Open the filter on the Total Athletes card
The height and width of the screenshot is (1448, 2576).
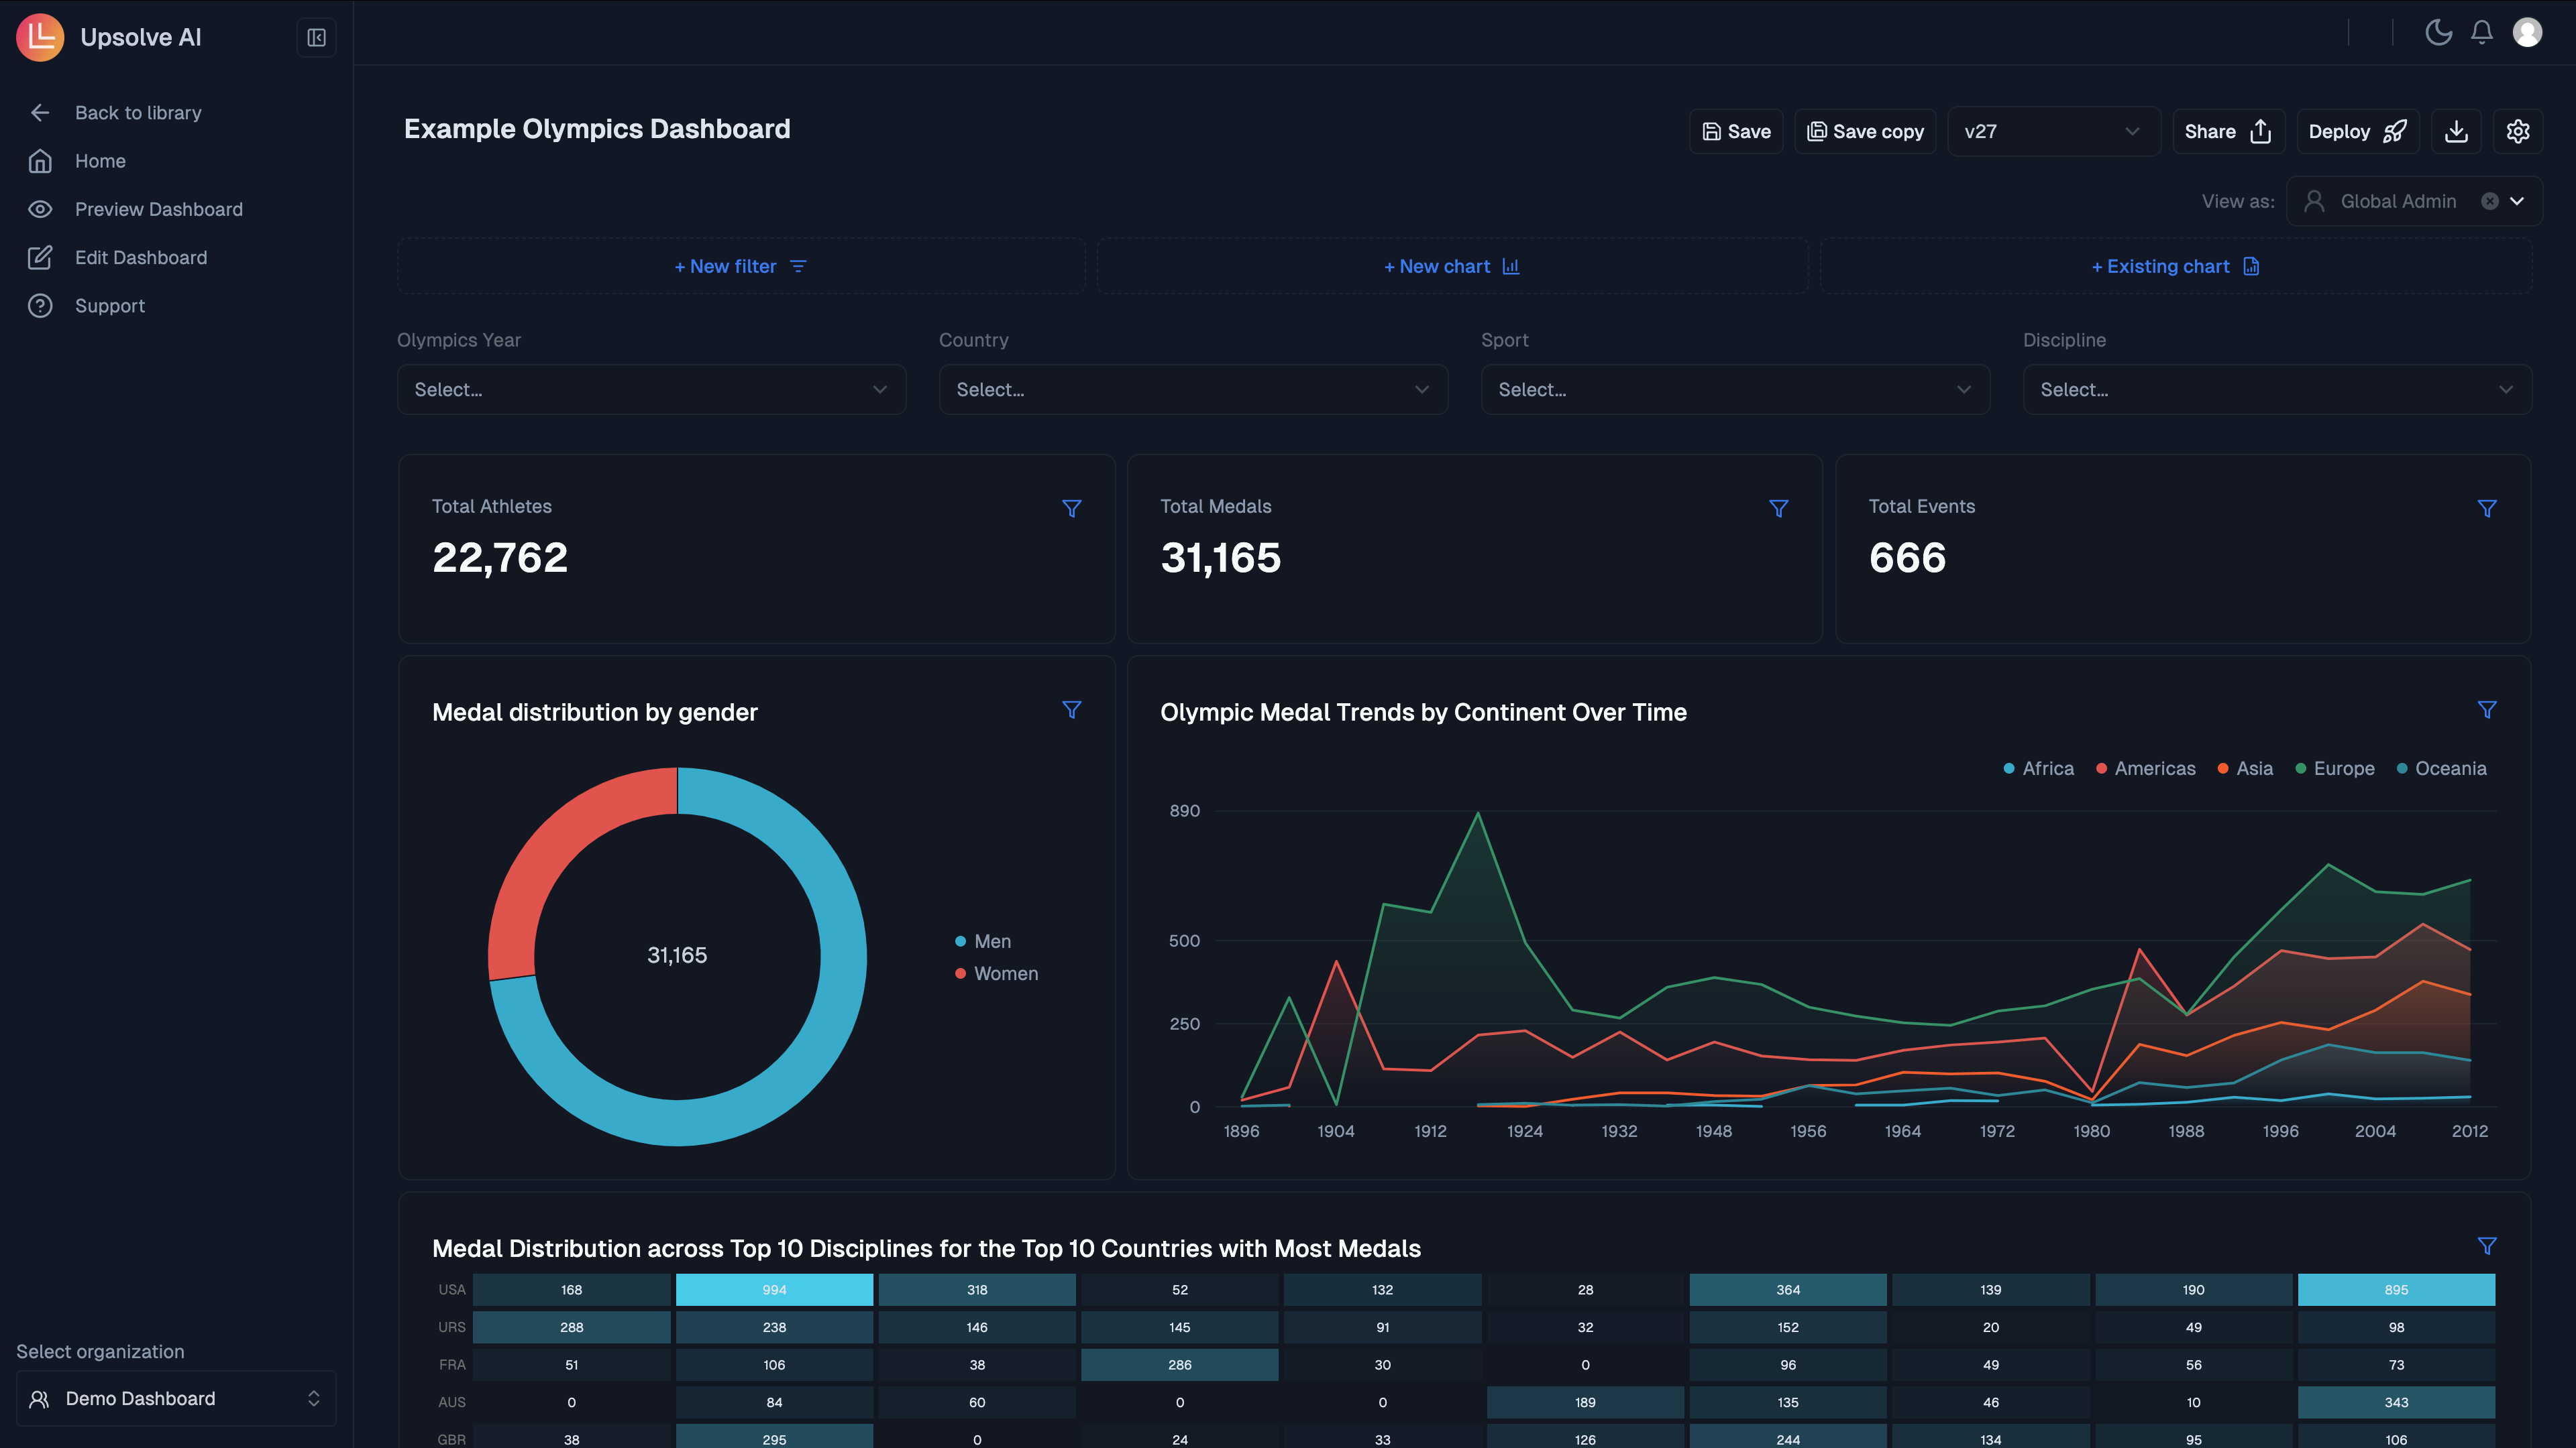[1072, 507]
